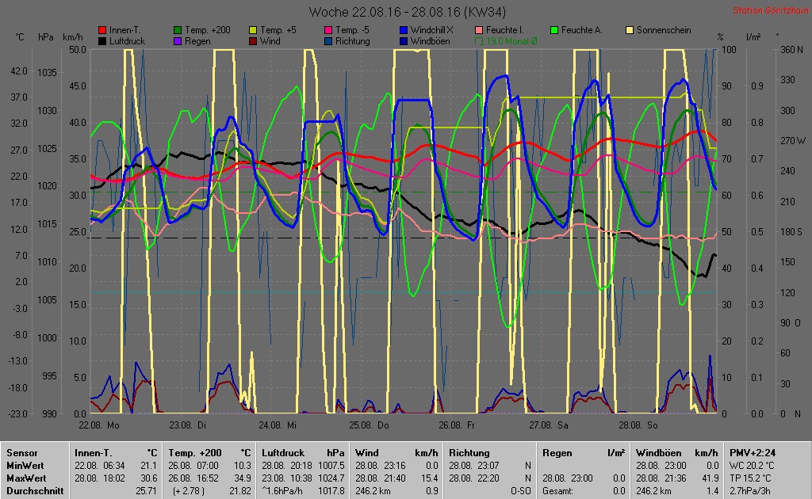Screen dimensions: 812x499
Task: Click the '24.08. Mi' date label
Action: click(278, 425)
